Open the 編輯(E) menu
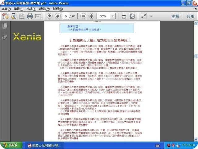Viewport: 198px width, 149px height. [19, 9]
